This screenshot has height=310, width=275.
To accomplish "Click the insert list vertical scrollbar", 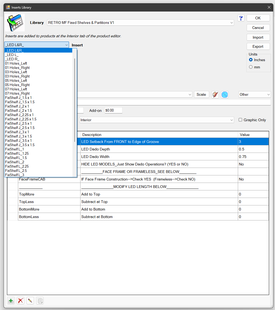I will pos(75,99).
